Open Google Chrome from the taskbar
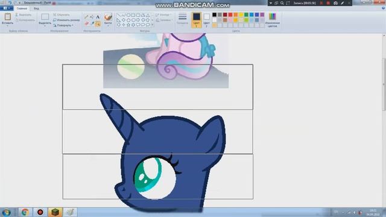The height and width of the screenshot is (217, 386). coord(25,212)
